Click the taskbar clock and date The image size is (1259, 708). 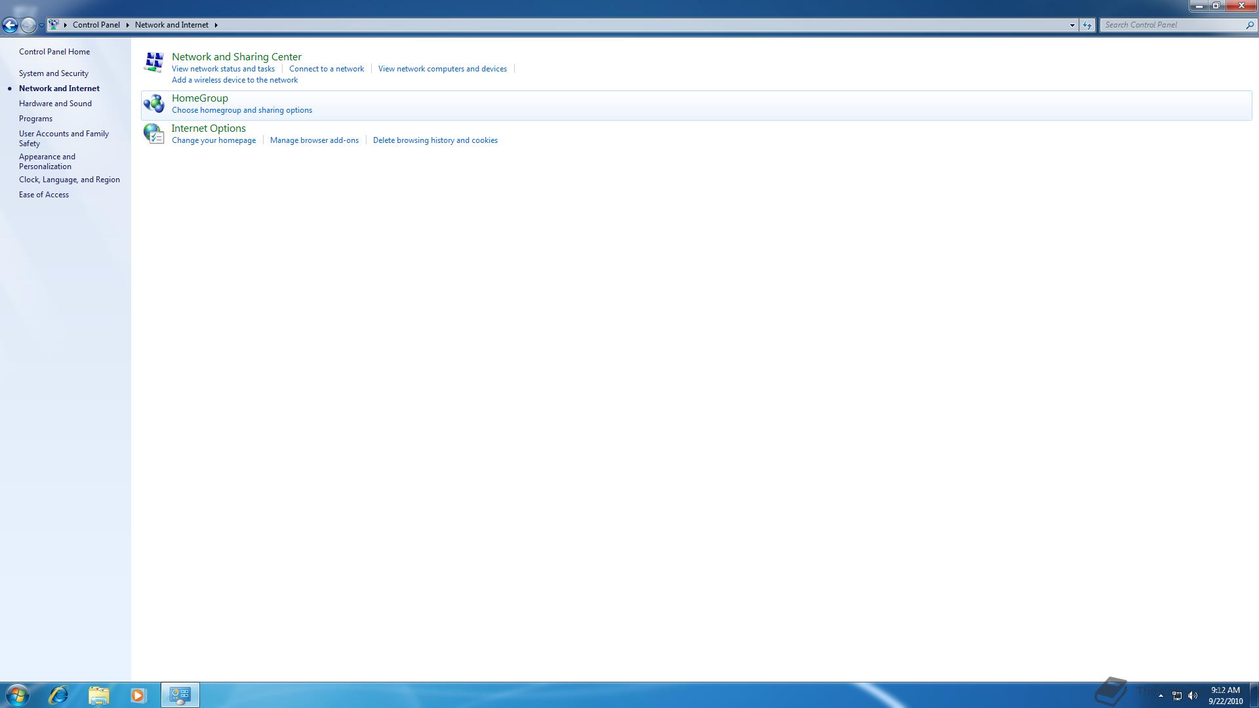(1226, 696)
